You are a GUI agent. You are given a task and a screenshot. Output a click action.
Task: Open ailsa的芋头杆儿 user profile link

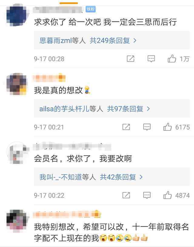[x=64, y=109]
